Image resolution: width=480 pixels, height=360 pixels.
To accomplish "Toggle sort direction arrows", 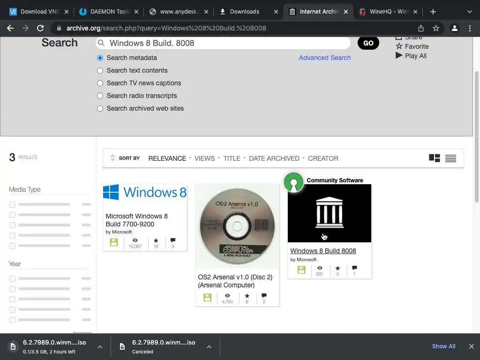I will (x=112, y=157).
